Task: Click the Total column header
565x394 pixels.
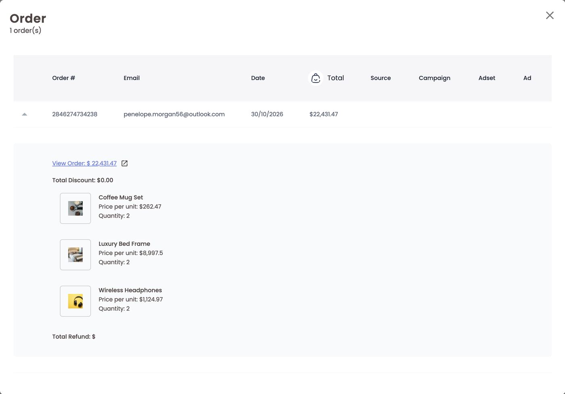Action: click(335, 78)
